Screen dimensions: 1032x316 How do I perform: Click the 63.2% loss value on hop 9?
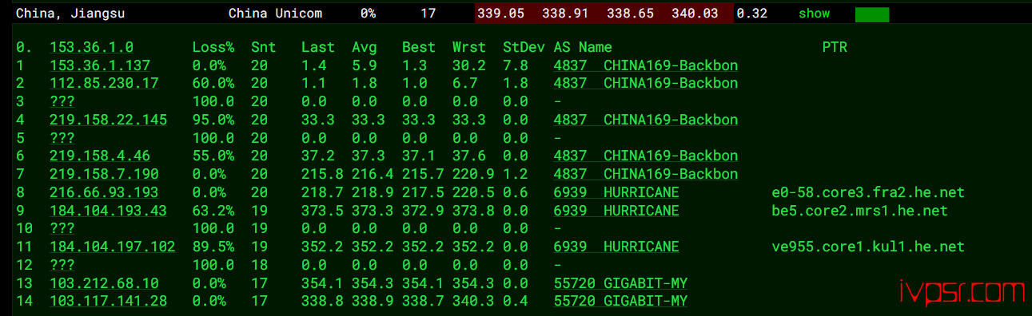point(213,211)
